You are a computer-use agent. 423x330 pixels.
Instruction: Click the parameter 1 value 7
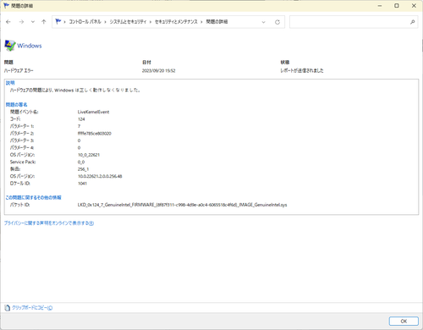point(79,126)
